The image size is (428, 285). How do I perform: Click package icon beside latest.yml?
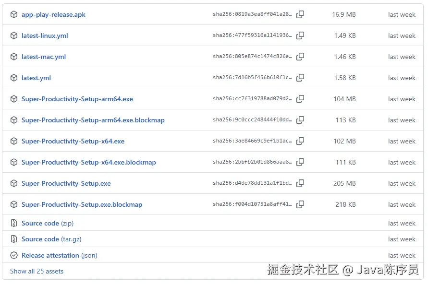(14, 78)
